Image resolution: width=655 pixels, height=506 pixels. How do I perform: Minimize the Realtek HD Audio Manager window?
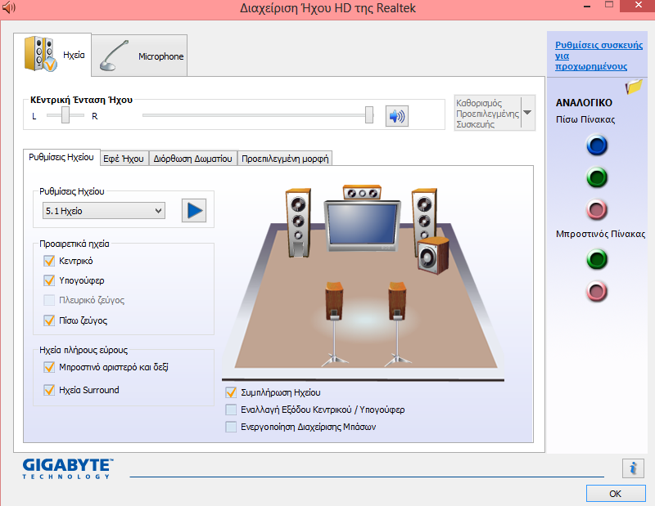coord(587,7)
